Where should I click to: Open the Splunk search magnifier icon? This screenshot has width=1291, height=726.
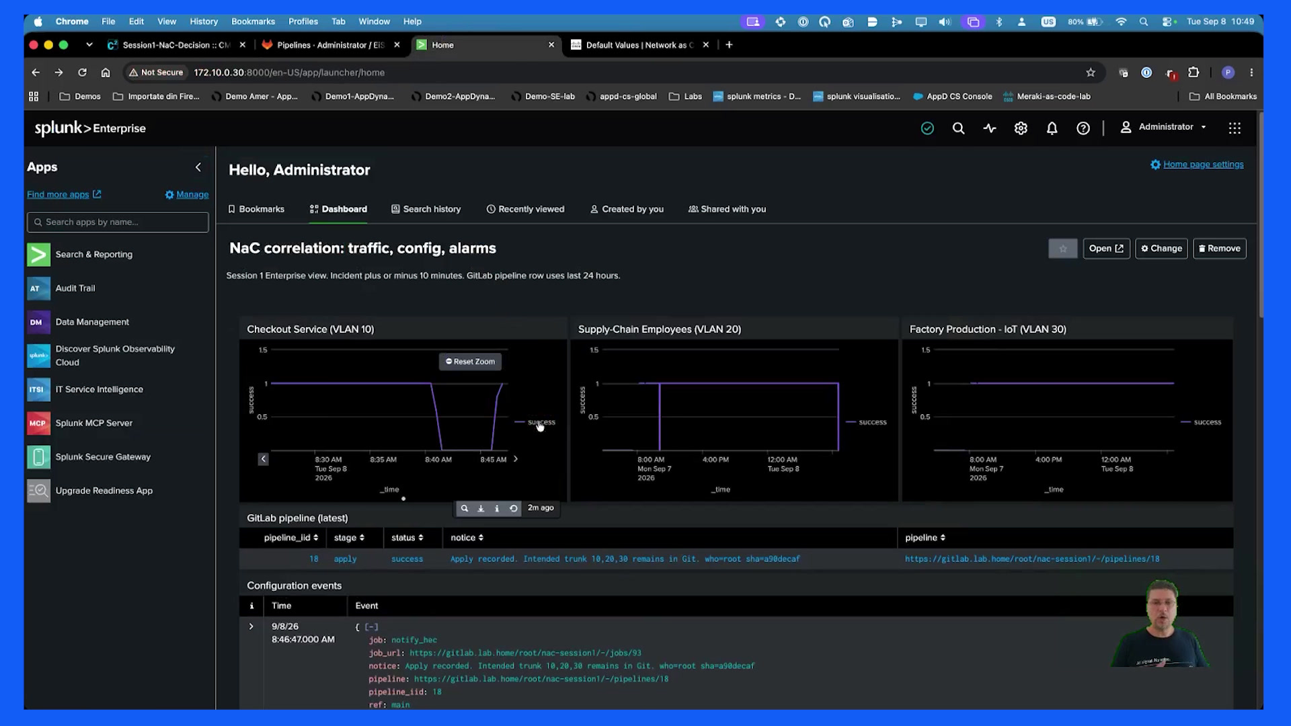[x=958, y=128]
